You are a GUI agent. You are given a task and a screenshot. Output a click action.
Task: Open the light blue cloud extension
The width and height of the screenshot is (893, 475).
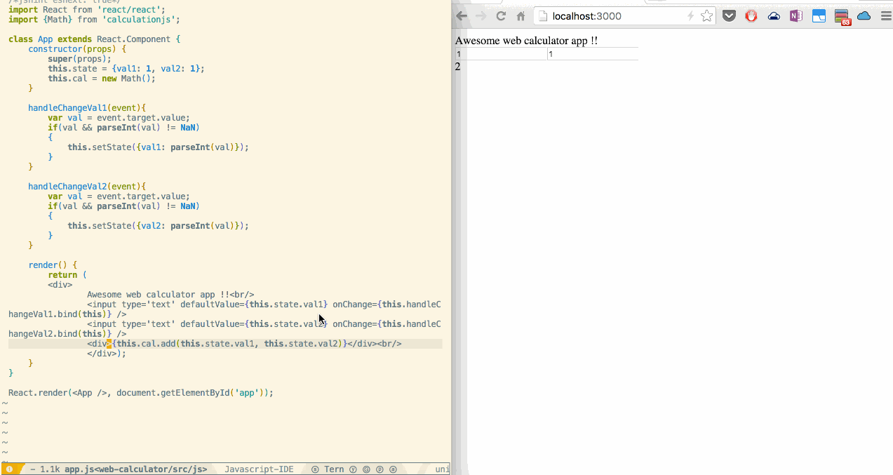864,15
